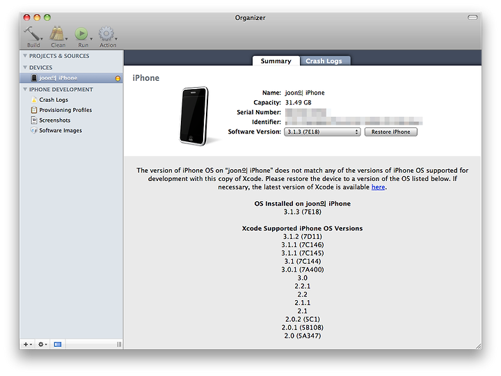Click the large iPhone image
The image size is (501, 376).
194,116
